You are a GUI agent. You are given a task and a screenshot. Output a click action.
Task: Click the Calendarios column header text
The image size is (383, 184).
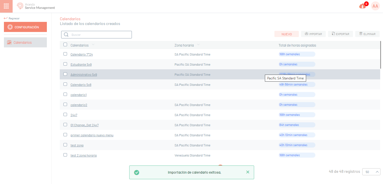click(x=79, y=45)
